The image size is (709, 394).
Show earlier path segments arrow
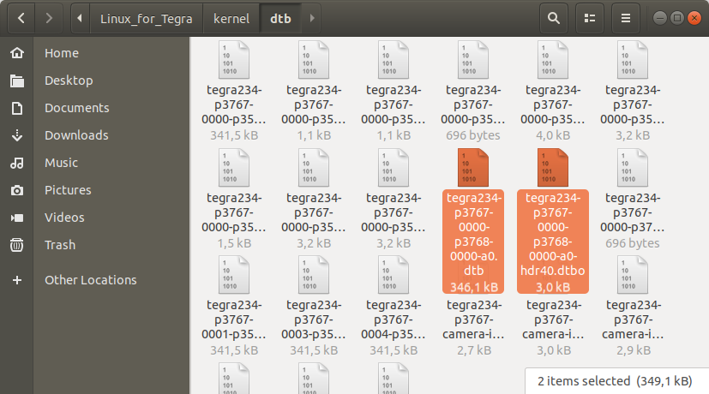[80, 18]
